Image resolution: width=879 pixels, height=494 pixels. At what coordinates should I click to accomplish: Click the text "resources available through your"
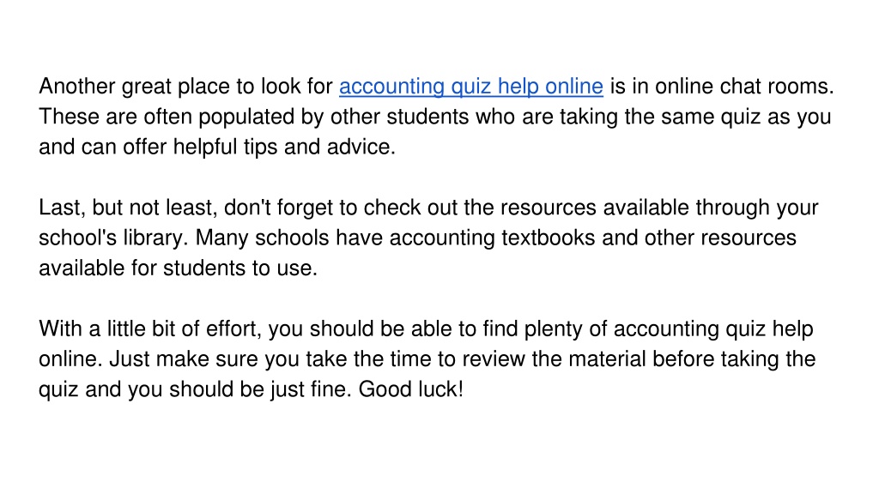659,208
